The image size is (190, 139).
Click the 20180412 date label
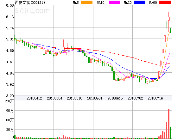(x=34, y=98)
